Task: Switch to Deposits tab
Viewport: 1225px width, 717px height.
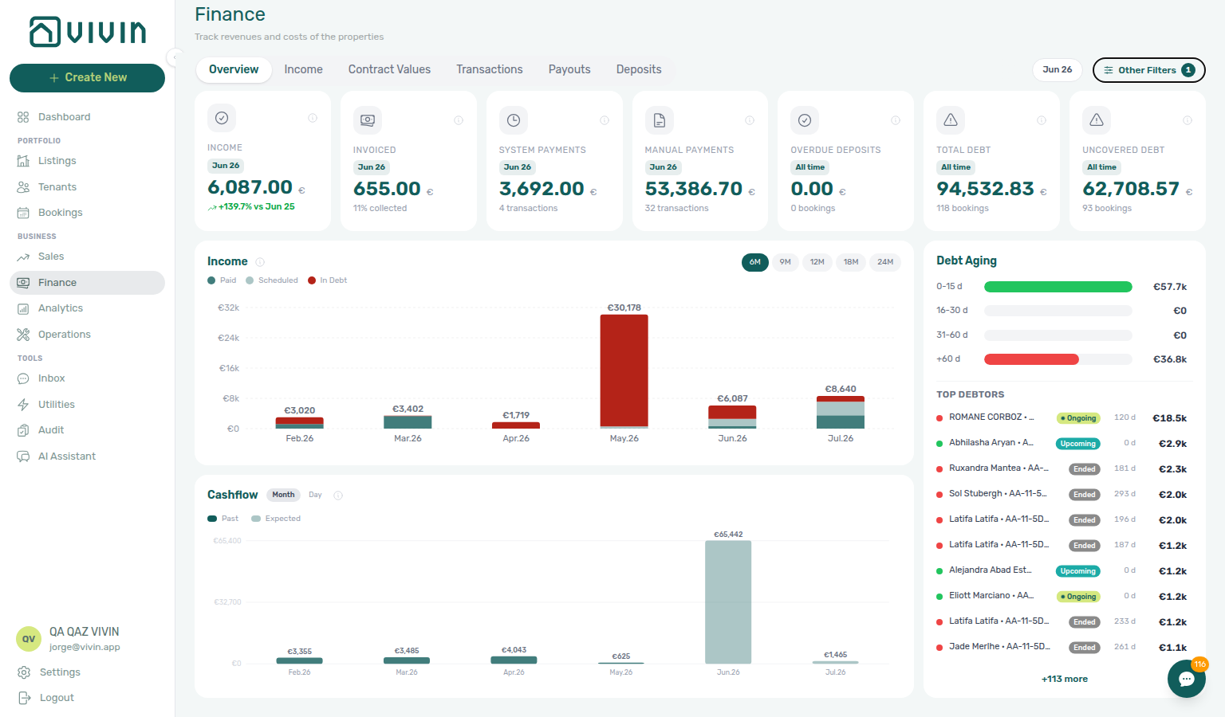Action: (639, 70)
